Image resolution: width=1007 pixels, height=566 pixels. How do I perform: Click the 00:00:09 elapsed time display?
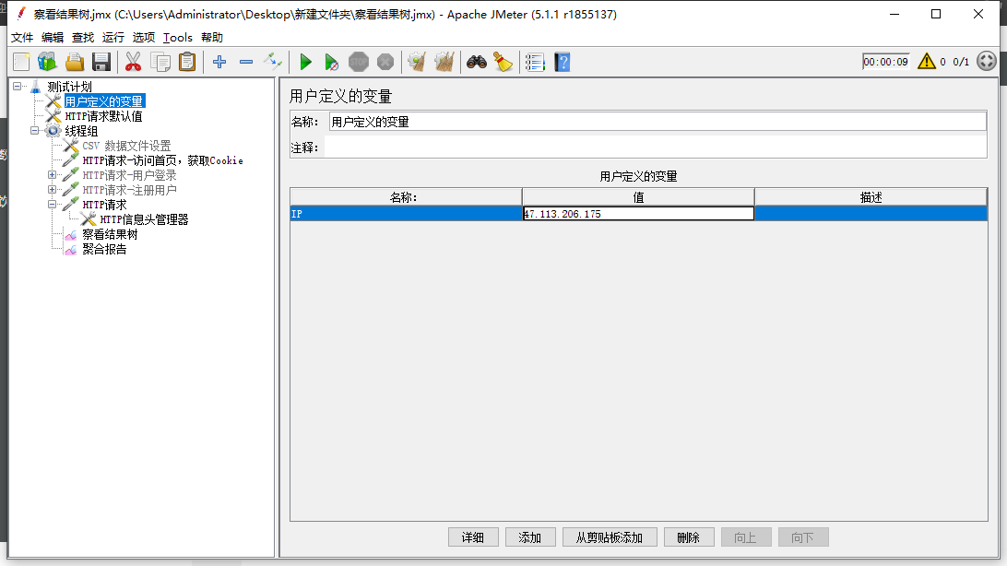885,62
